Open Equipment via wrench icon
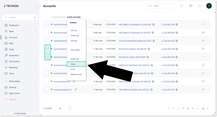 point(6,55)
